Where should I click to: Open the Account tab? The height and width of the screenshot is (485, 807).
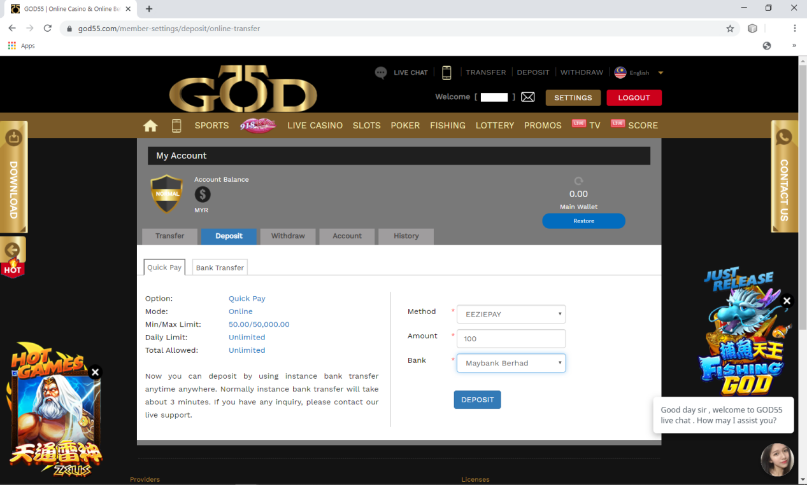347,236
